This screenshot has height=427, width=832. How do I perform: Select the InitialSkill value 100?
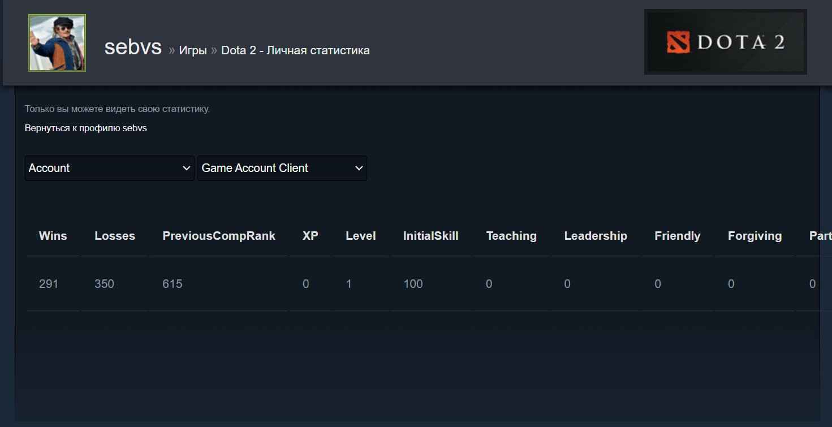click(413, 284)
